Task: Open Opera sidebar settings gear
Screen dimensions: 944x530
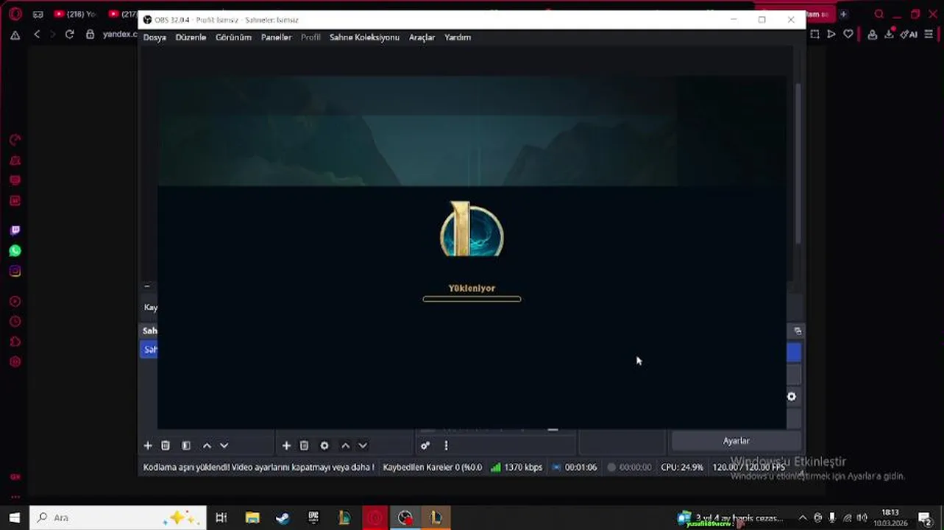Action: click(x=15, y=362)
